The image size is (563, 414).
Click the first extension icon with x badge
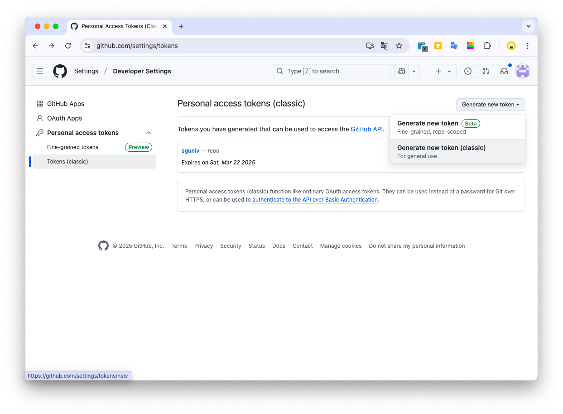coord(422,46)
